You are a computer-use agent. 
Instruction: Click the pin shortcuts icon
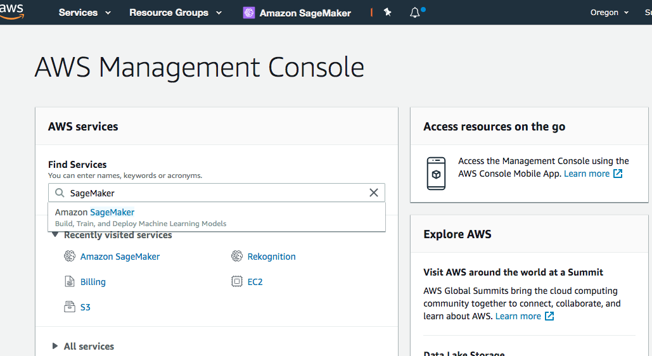388,12
